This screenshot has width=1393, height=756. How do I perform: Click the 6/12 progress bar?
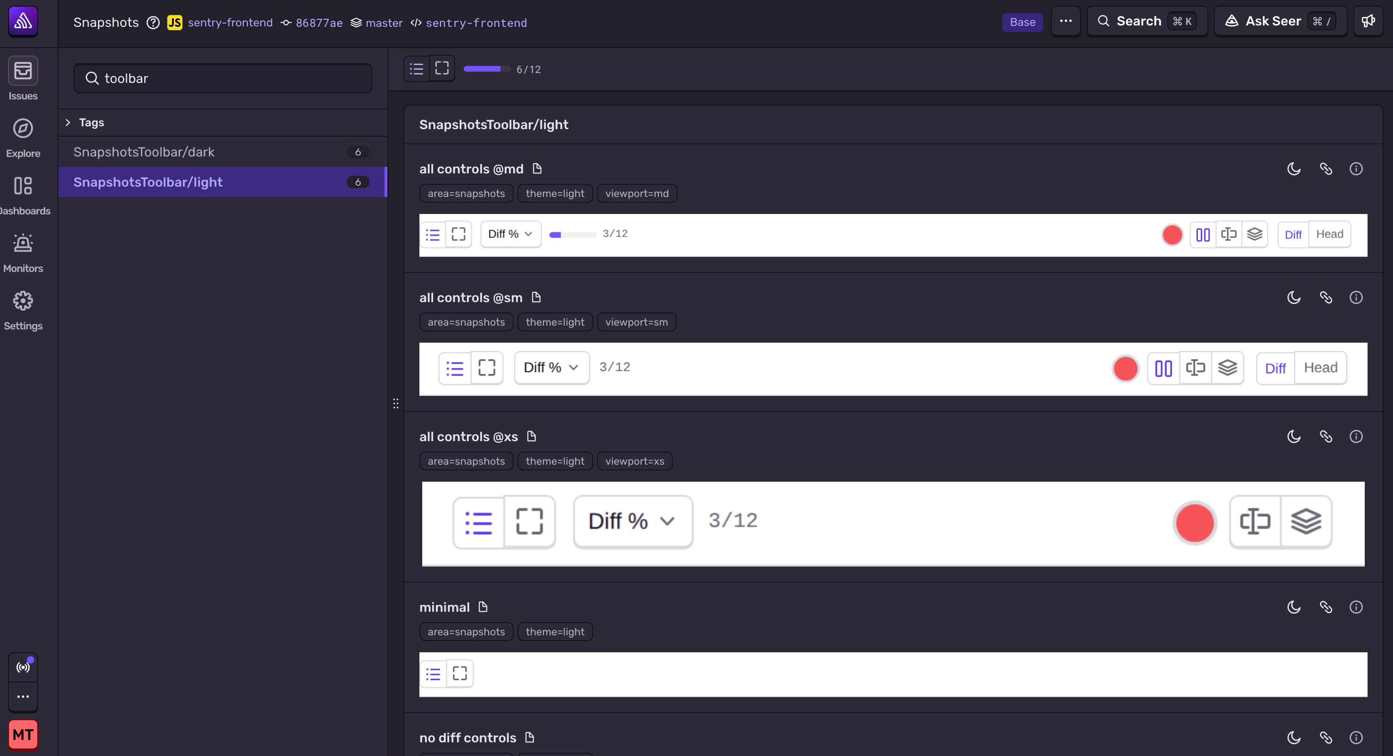[x=487, y=69]
